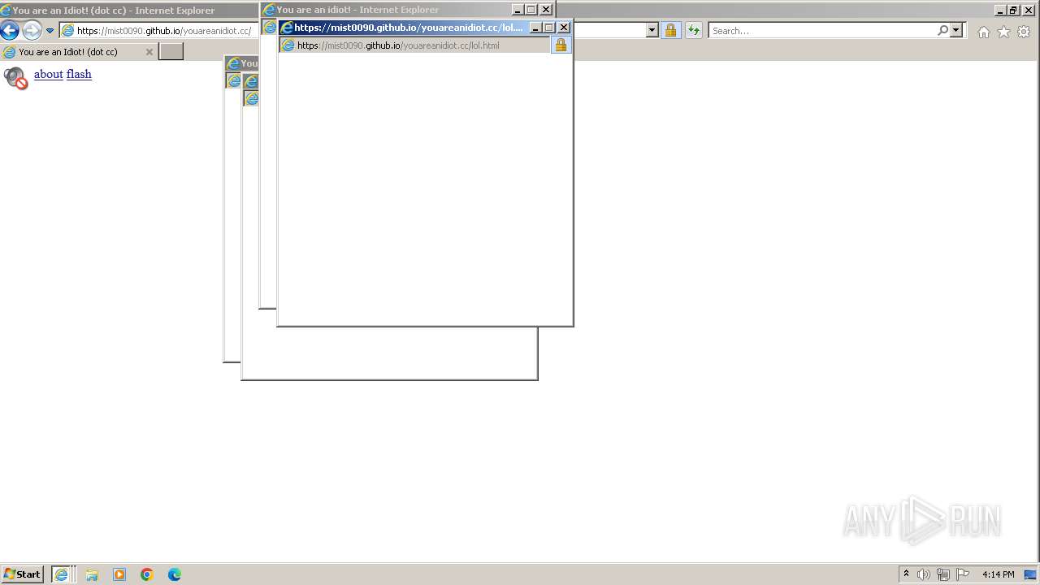Open the 'about' link

pyautogui.click(x=49, y=74)
